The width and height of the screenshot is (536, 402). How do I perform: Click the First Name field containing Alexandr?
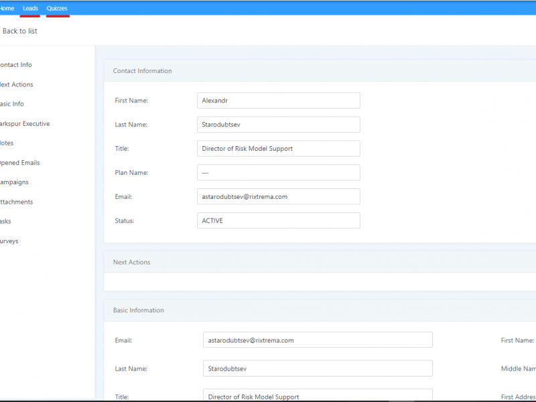click(x=278, y=100)
